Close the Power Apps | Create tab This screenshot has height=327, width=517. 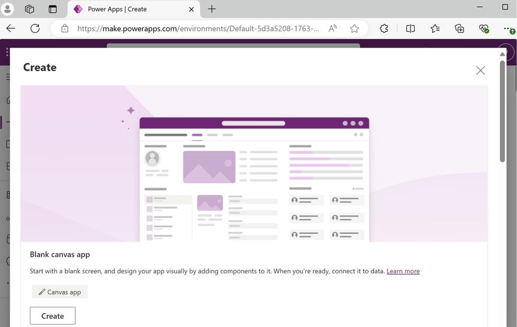tap(191, 9)
